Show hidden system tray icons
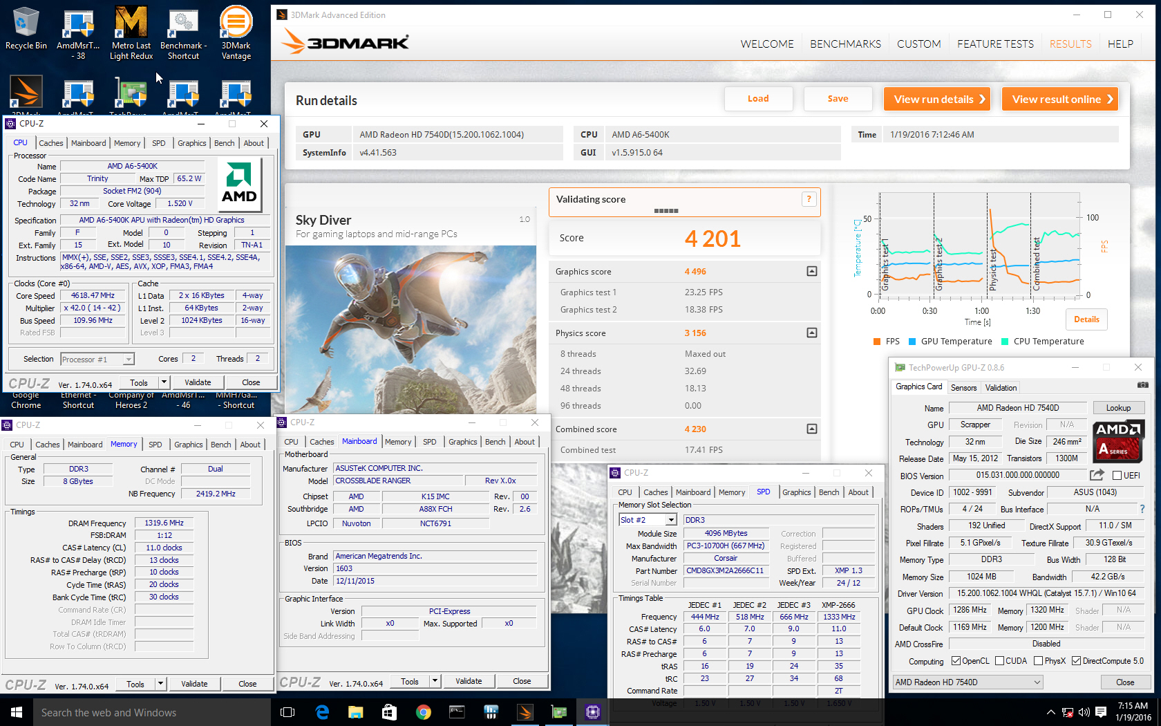This screenshot has width=1161, height=726. pos(1050,712)
